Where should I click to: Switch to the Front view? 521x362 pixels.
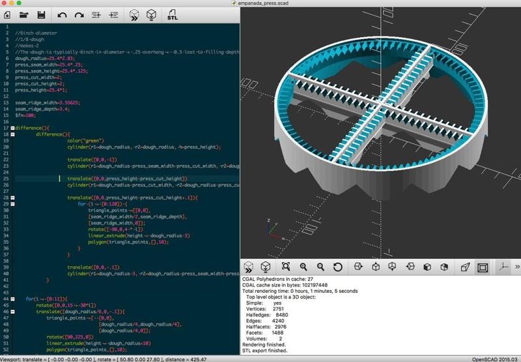tap(427, 267)
